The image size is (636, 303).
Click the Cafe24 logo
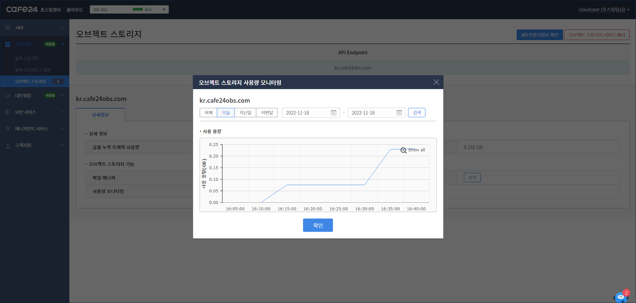pyautogui.click(x=22, y=9)
